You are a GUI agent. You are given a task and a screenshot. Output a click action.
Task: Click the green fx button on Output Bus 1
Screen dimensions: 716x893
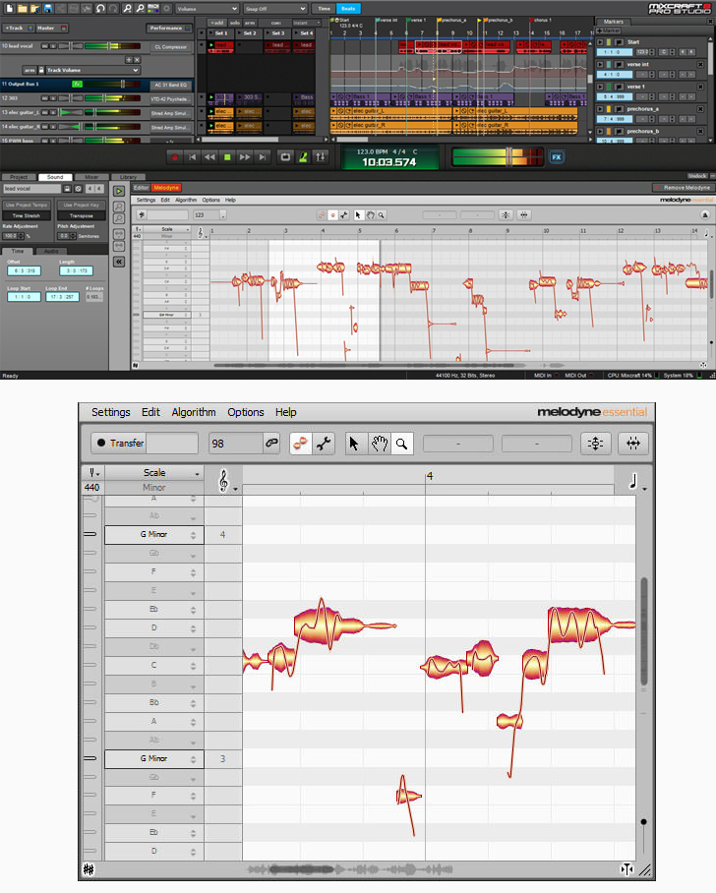77,85
